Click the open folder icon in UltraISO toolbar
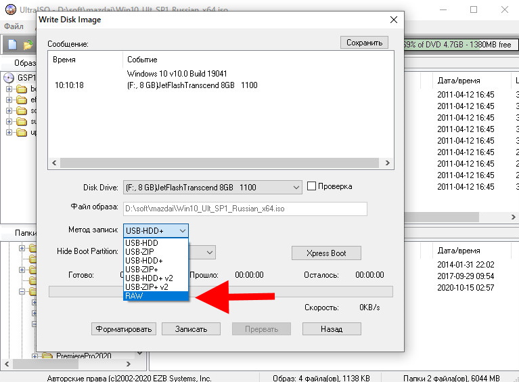This screenshot has height=382, width=519. point(28,45)
